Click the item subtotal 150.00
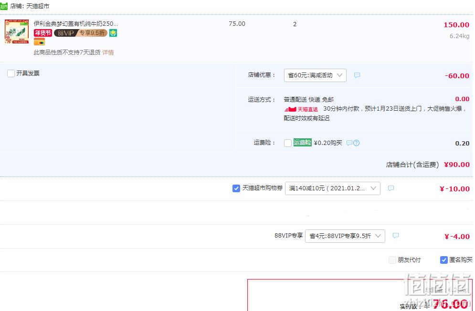The image size is (475, 311). tap(456, 25)
